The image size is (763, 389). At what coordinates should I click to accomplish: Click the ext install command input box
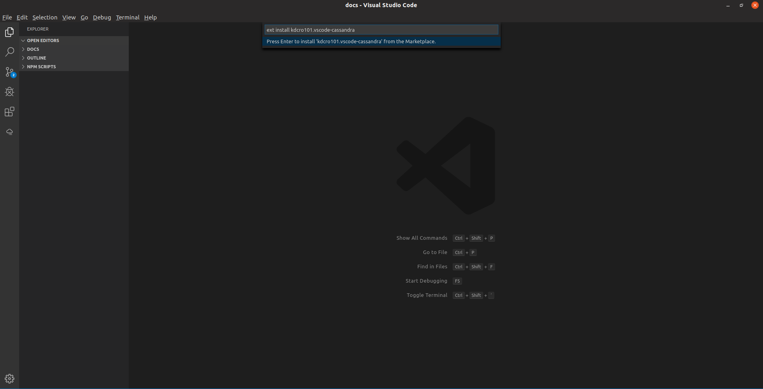tap(381, 29)
